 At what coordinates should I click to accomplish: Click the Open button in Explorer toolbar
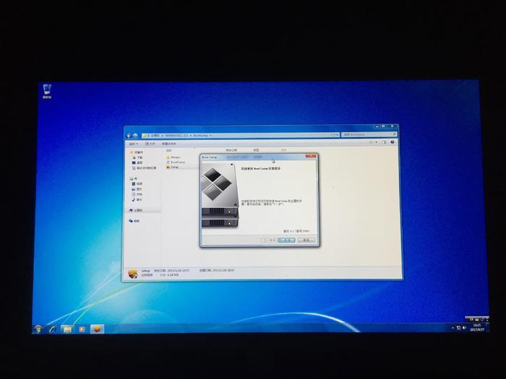click(x=150, y=144)
